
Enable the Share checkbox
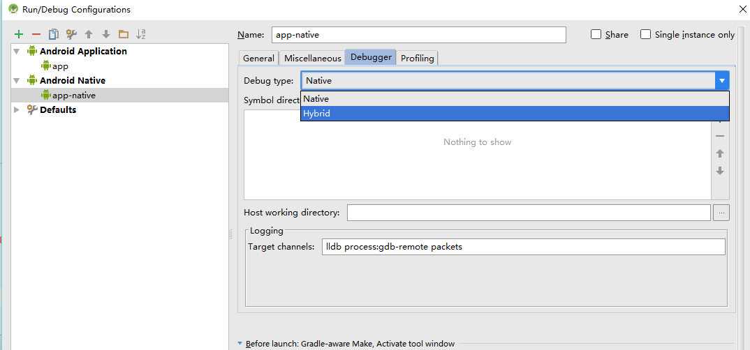[x=596, y=34]
